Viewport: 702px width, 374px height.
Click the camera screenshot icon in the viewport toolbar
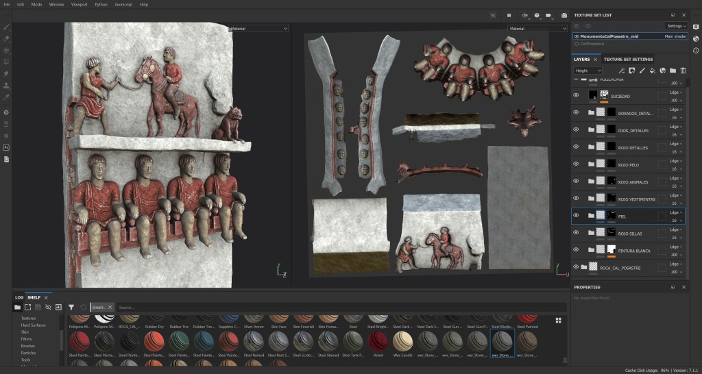(x=564, y=15)
